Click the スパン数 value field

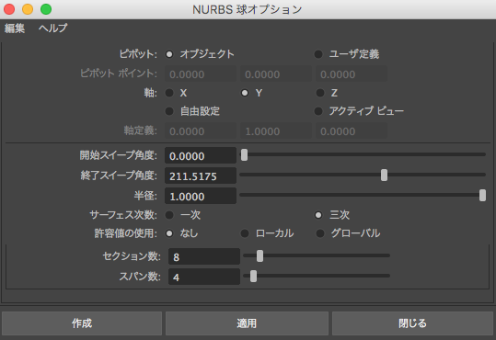(204, 277)
